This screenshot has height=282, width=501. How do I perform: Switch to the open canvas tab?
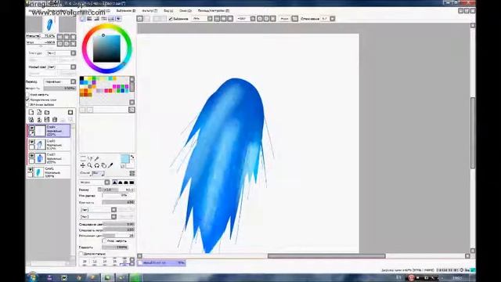click(162, 263)
